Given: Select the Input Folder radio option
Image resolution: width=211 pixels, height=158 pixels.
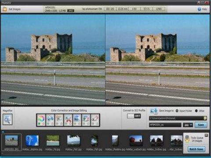Looking at the screenshot, I should 177,111.
